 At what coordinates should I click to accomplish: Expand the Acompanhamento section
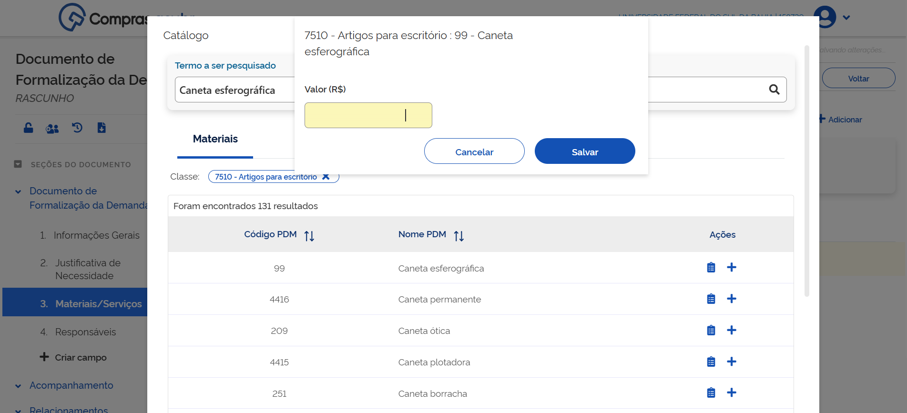coord(18,386)
